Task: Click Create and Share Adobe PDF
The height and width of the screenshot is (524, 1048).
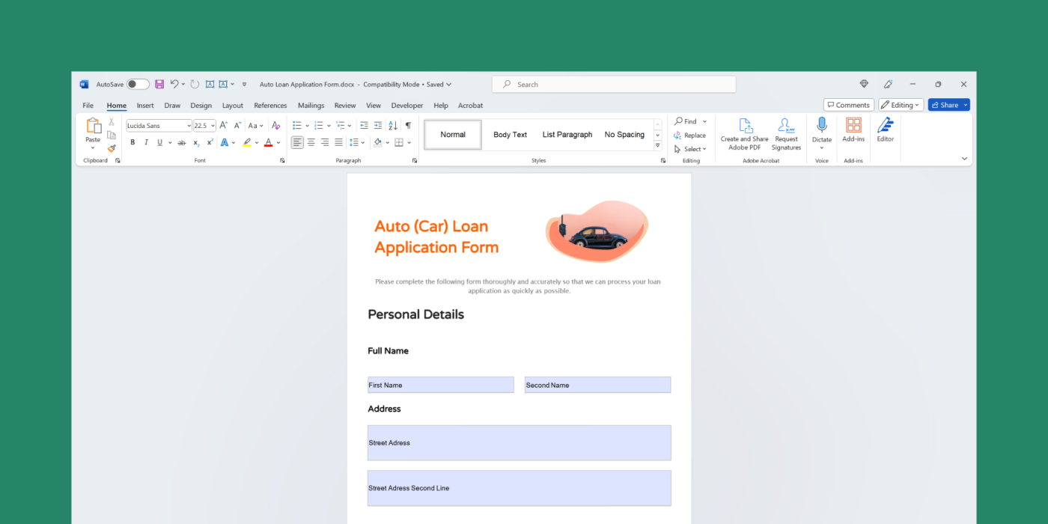Action: pos(743,135)
